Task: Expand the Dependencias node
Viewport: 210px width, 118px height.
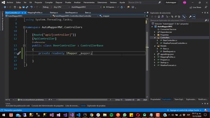Action: coord(155,32)
